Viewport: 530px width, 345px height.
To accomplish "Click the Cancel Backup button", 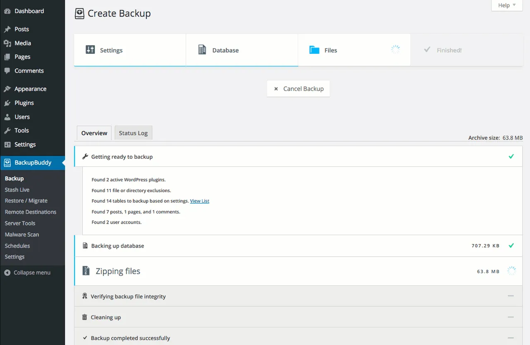I will coord(299,89).
